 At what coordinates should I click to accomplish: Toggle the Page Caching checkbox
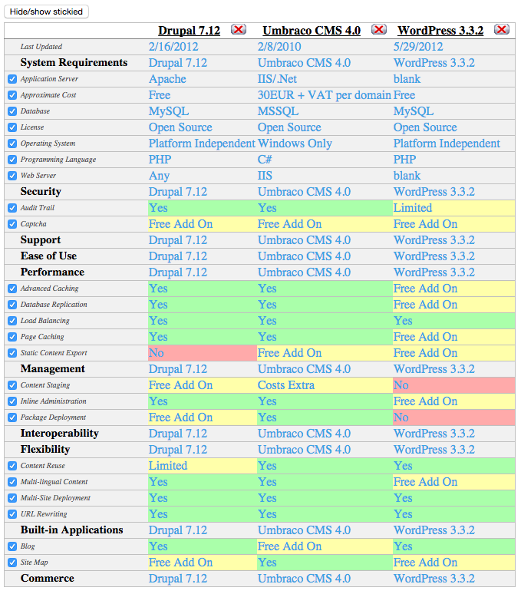(12, 337)
